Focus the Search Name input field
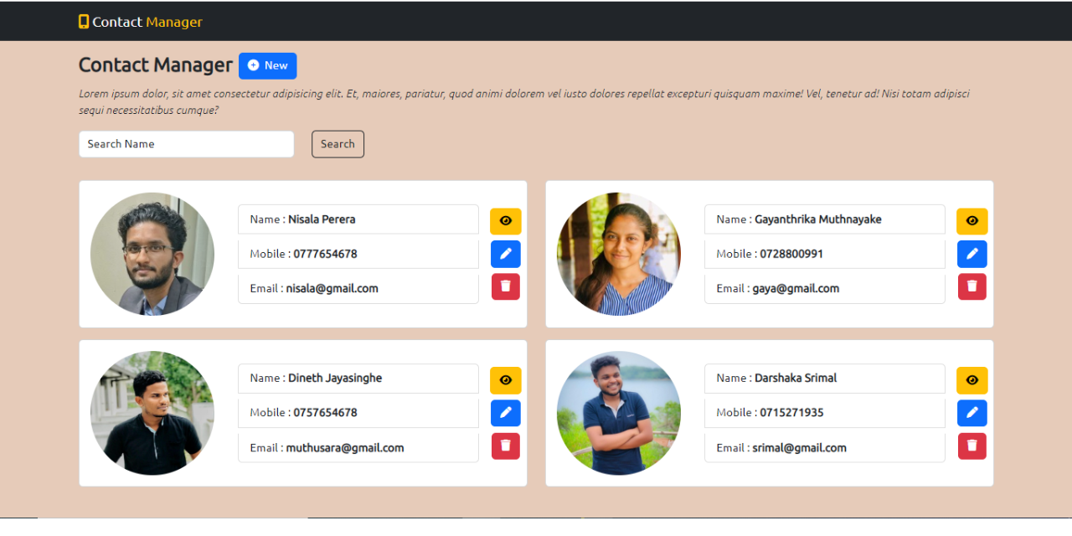1072x536 pixels. (187, 144)
